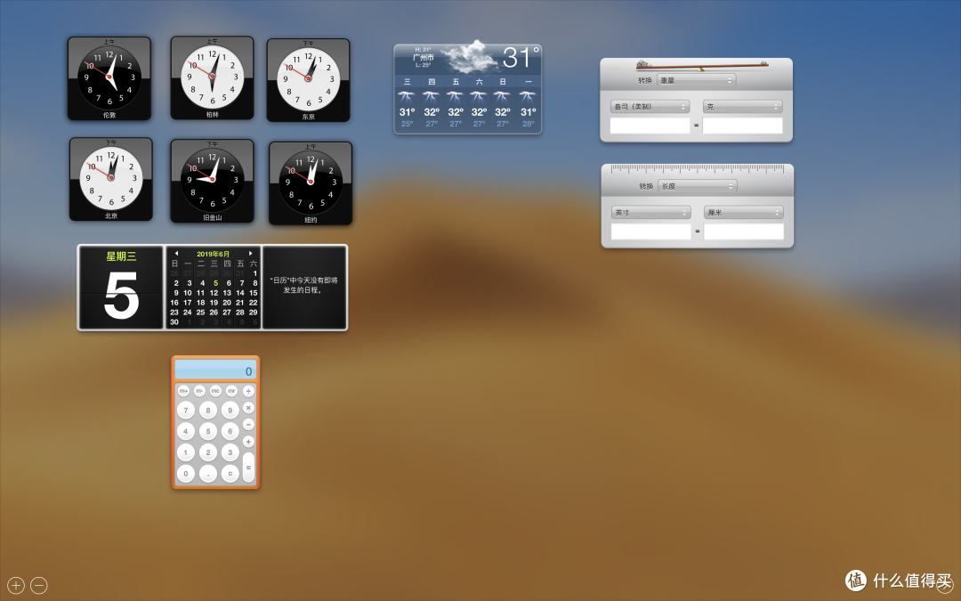The height and width of the screenshot is (601, 961).
Task: Go to next month in calendar widget
Action: [250, 253]
